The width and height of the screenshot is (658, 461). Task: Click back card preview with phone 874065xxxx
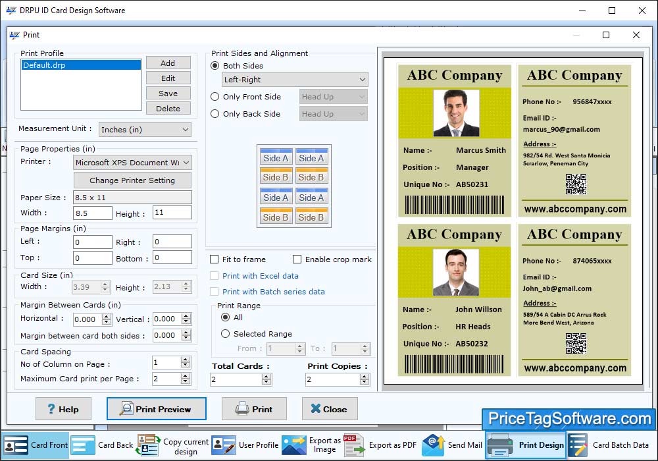574,300
